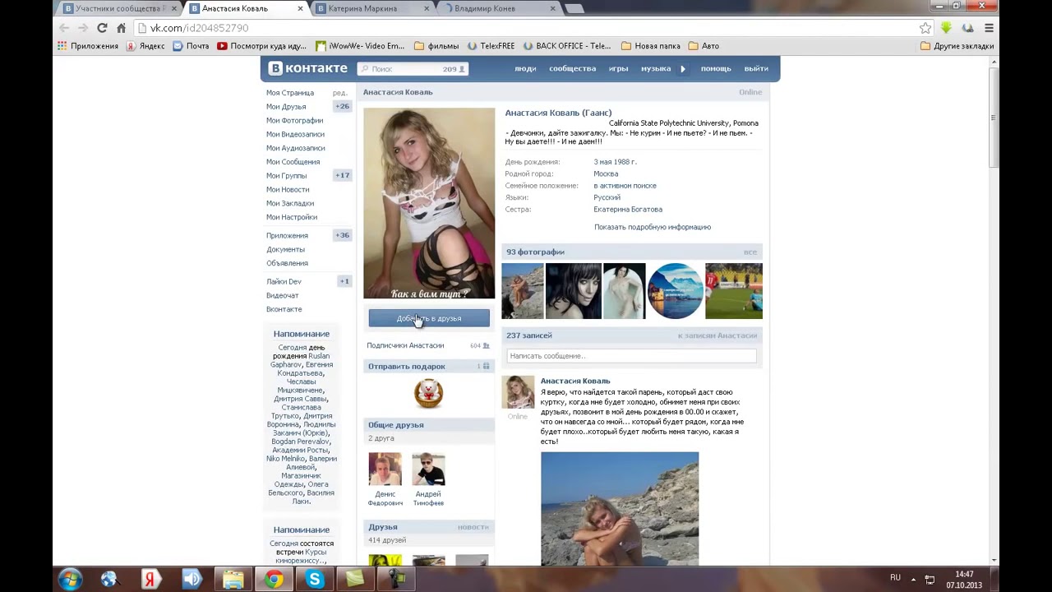This screenshot has width=1052, height=592.
Task: Open the люди menu item
Action: point(525,68)
